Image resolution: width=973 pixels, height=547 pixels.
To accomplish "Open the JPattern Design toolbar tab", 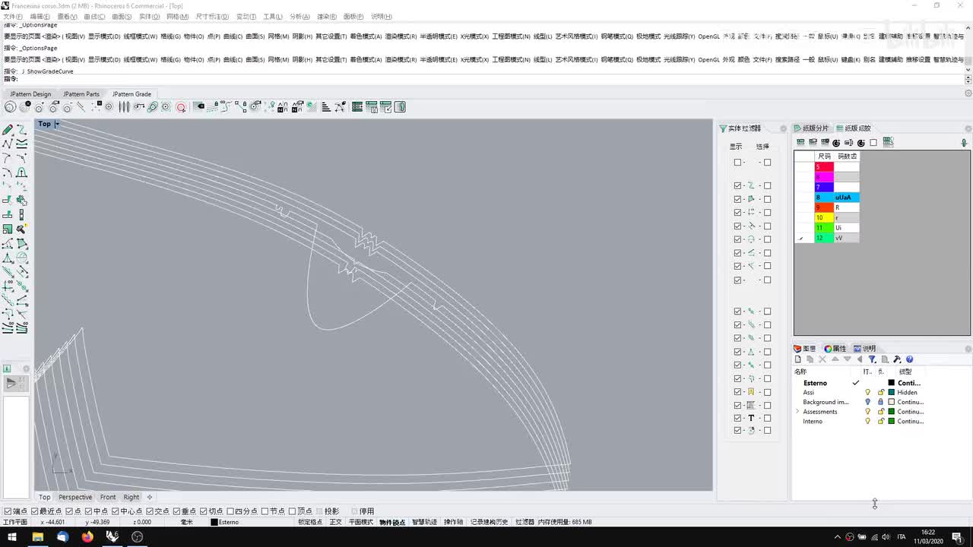I will [30, 94].
